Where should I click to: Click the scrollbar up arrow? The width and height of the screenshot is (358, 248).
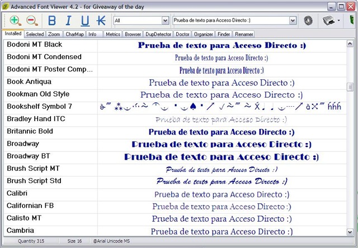click(x=350, y=44)
